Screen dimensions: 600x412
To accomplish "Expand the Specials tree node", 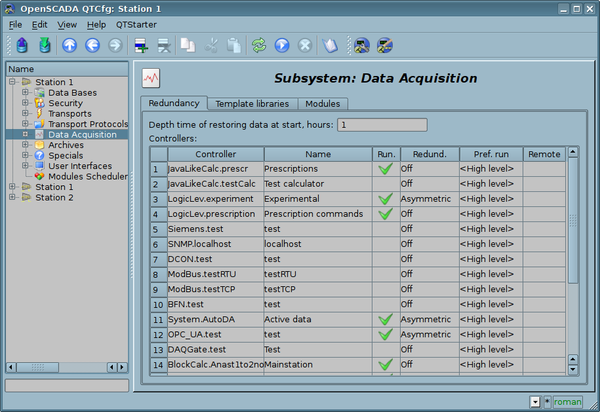I will click(x=25, y=155).
